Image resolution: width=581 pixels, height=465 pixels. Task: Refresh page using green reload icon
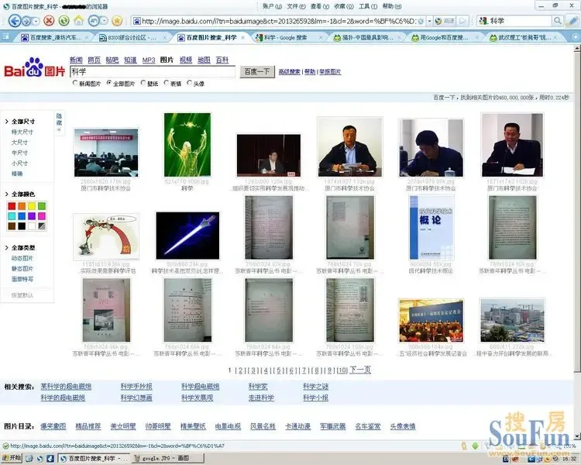pyautogui.click(x=64, y=20)
